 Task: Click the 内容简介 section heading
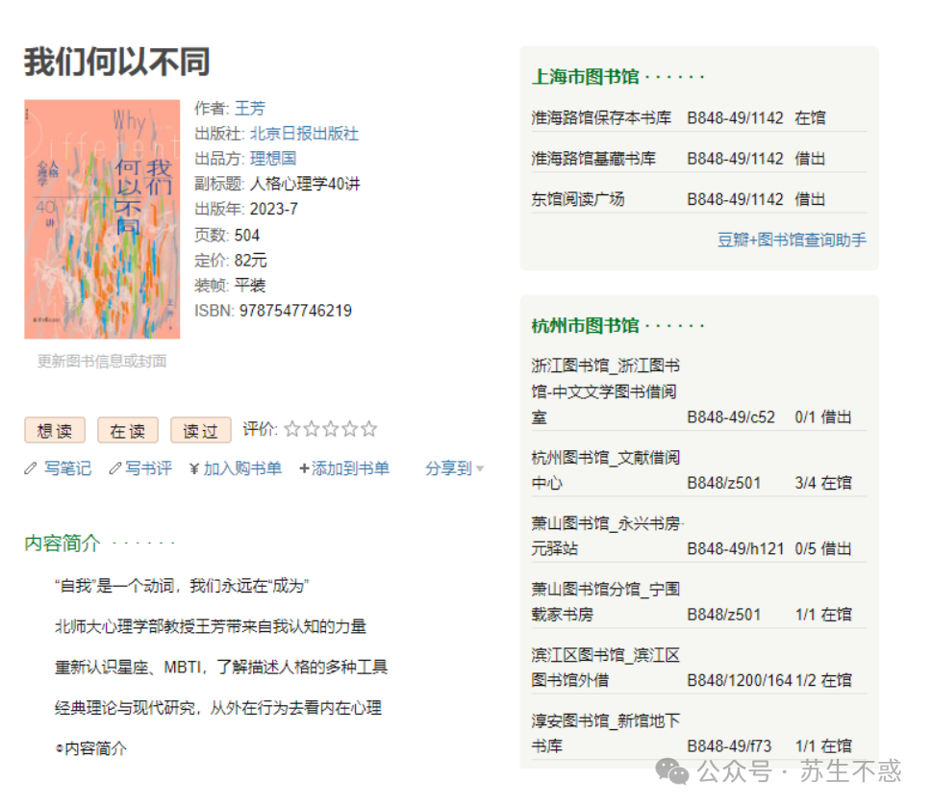point(63,543)
